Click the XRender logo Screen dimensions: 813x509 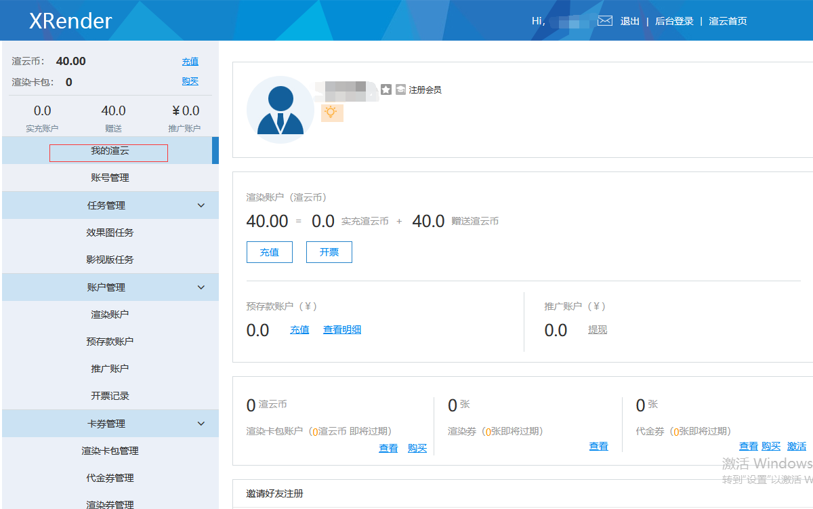click(70, 21)
